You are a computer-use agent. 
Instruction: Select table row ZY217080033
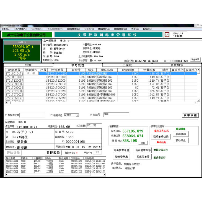[x=101, y=87]
